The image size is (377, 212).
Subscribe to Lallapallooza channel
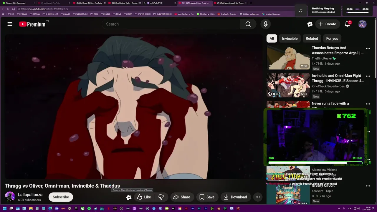click(x=61, y=197)
